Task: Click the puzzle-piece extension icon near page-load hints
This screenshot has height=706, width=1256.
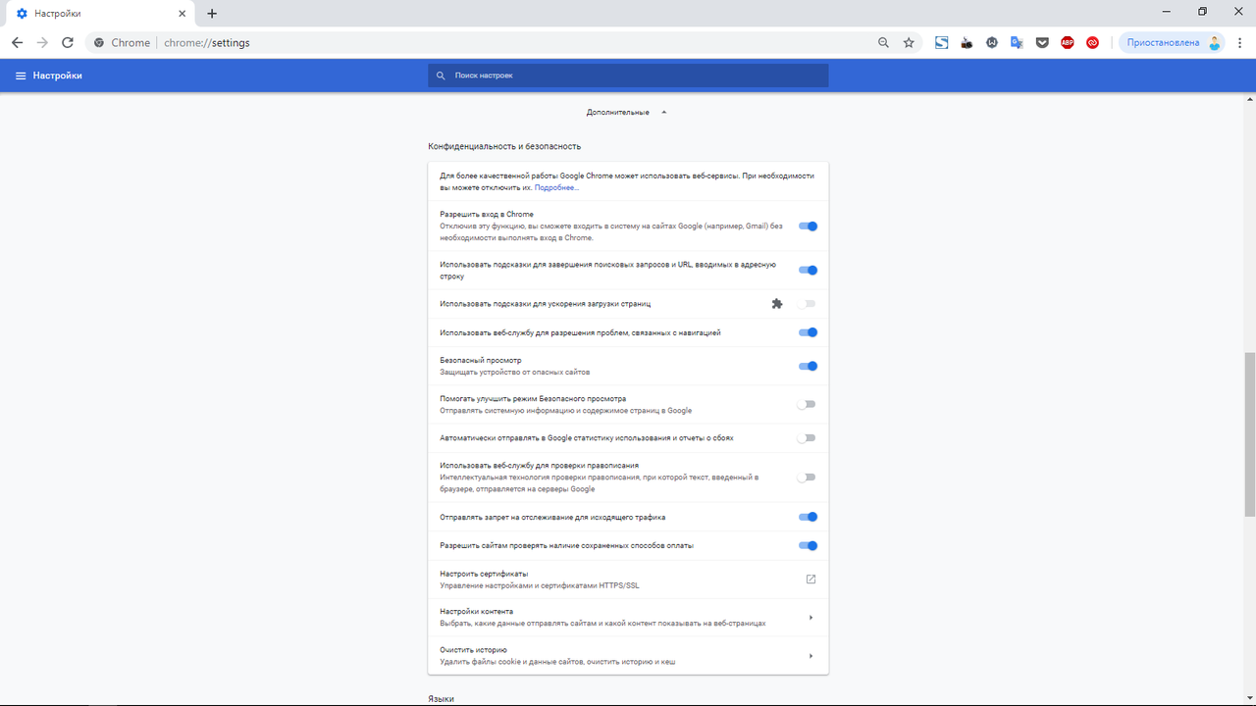Action: coord(777,304)
